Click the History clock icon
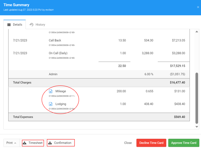 pos(31,25)
